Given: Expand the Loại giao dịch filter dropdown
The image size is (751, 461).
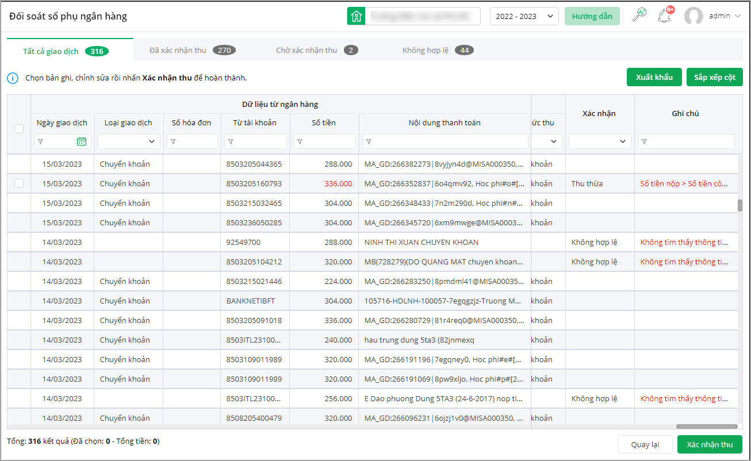Looking at the screenshot, I should click(x=129, y=141).
